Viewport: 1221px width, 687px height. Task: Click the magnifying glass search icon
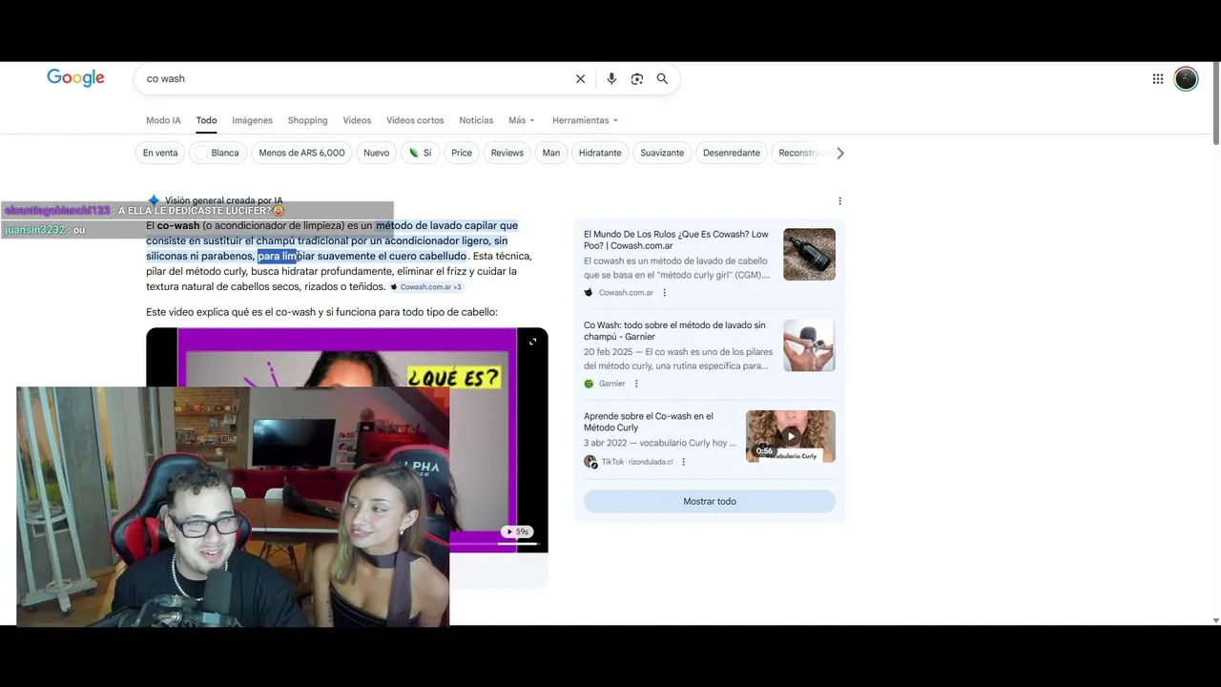click(662, 79)
